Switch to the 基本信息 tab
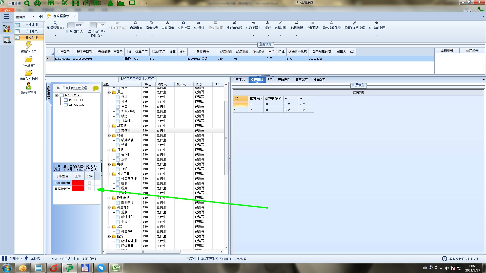The image size is (486, 273). [238, 79]
